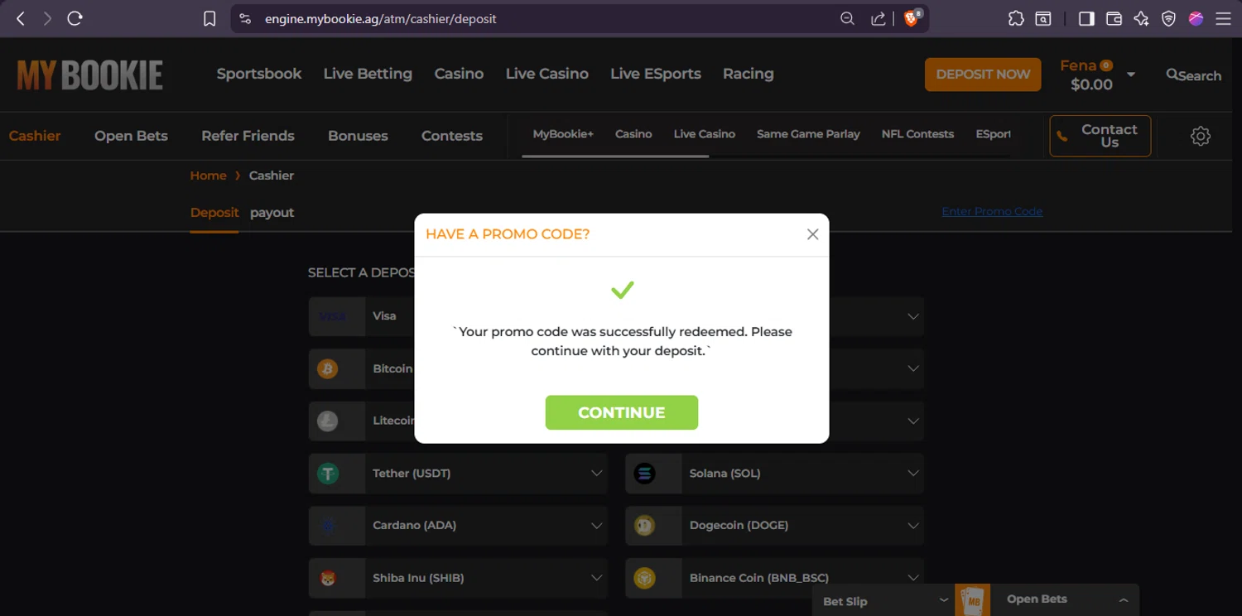The height and width of the screenshot is (616, 1242).
Task: Click the Binance Coin icon
Action: [644, 579]
